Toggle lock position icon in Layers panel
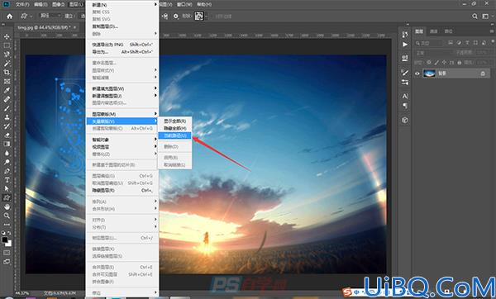 pyautogui.click(x=444, y=63)
